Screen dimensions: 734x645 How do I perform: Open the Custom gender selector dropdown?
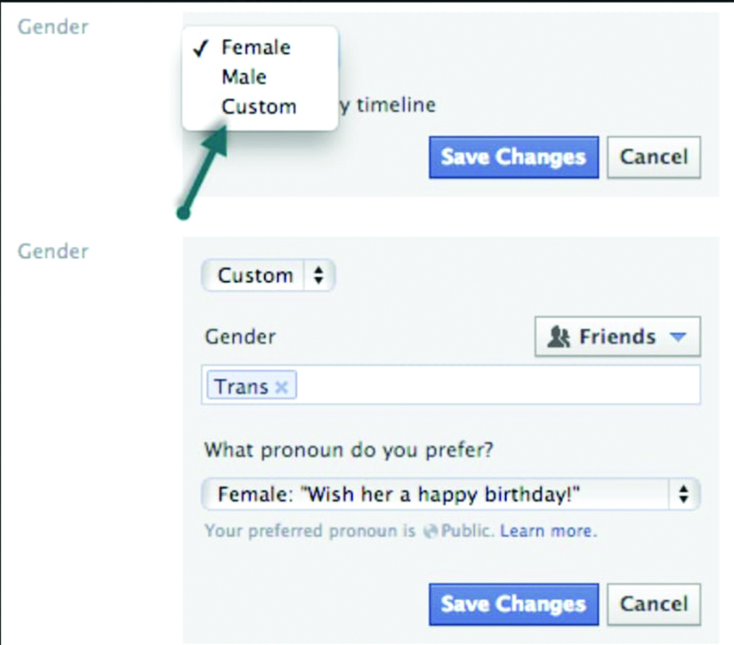pyautogui.click(x=268, y=276)
